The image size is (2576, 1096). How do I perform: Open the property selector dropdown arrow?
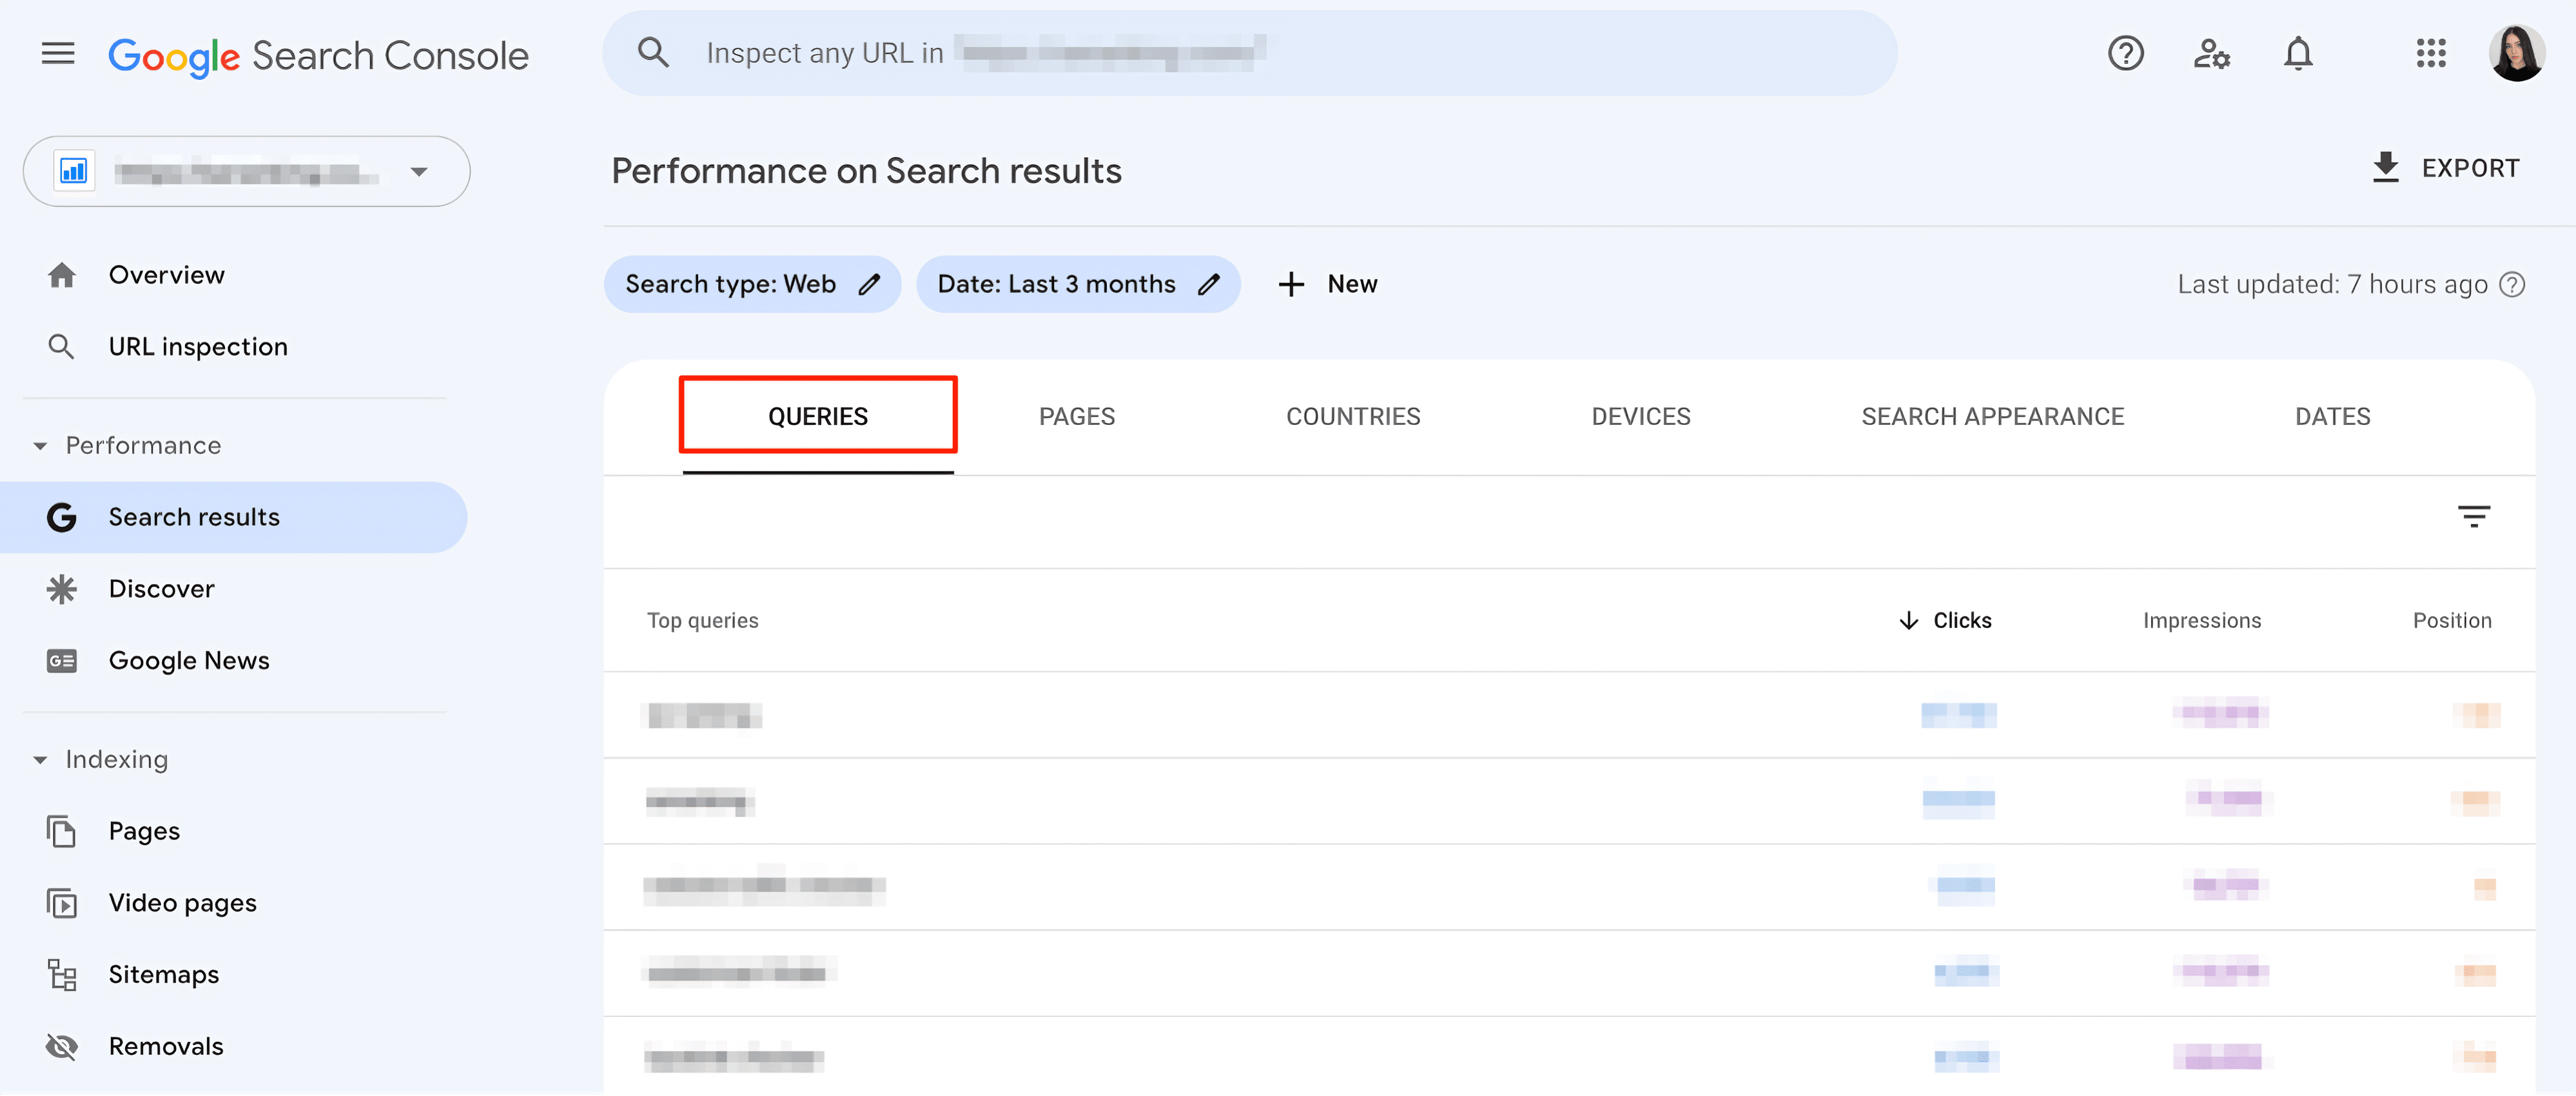[419, 172]
